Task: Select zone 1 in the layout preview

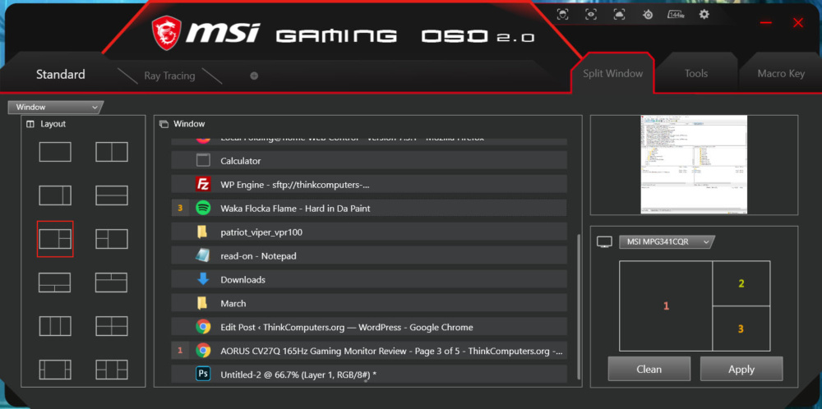Action: point(666,306)
